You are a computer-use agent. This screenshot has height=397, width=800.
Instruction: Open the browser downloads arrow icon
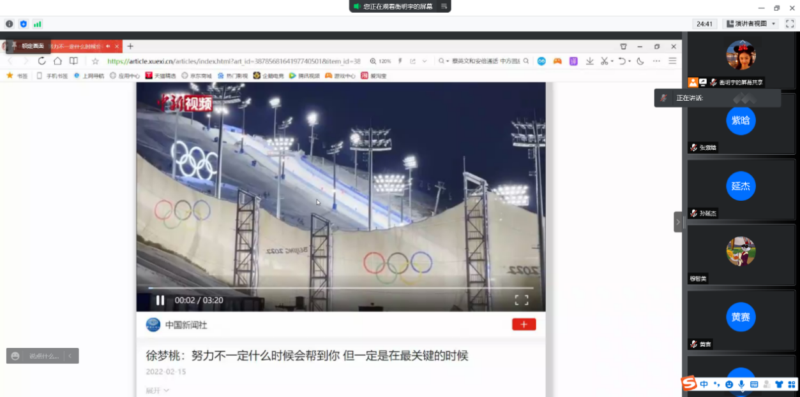coord(589,61)
